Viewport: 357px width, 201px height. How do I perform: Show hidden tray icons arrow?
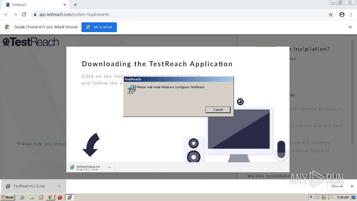click(x=311, y=197)
